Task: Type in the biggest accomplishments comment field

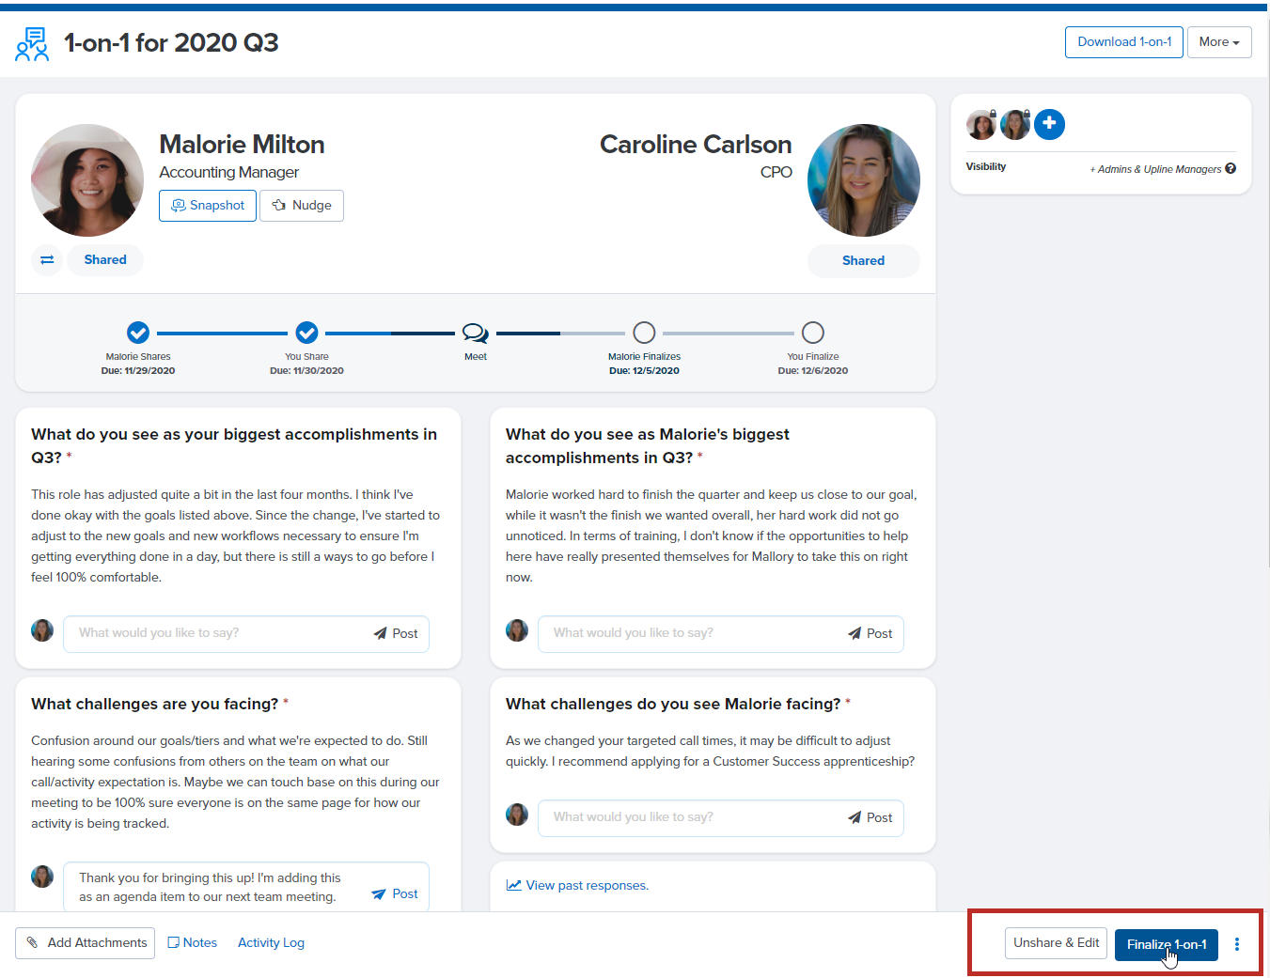Action: [221, 633]
